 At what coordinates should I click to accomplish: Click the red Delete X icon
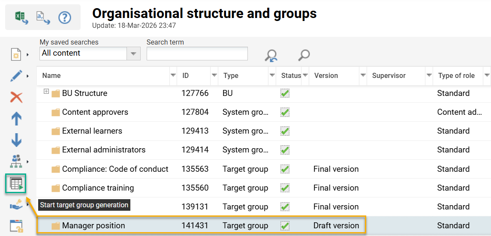point(16,97)
